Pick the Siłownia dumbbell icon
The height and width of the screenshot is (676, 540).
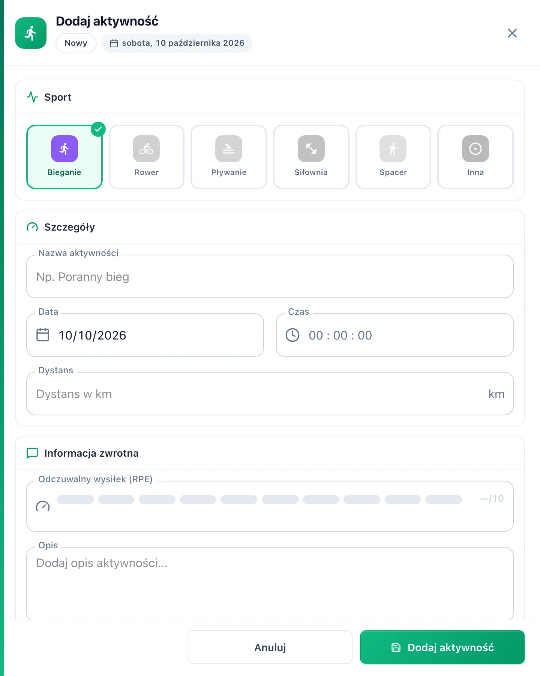pos(311,149)
